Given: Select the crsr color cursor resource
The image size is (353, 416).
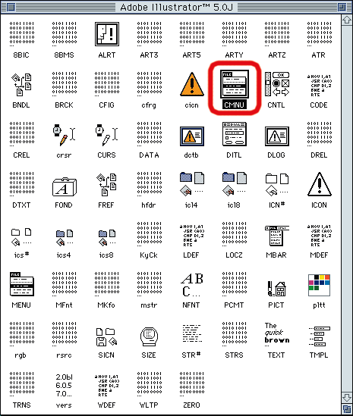Looking at the screenshot, I should click(x=64, y=135).
